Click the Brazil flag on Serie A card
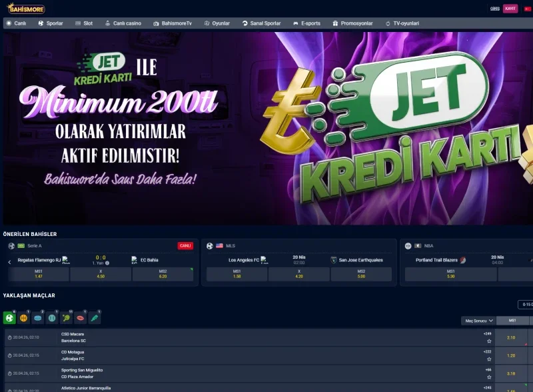The width and height of the screenshot is (533, 392). click(x=21, y=246)
